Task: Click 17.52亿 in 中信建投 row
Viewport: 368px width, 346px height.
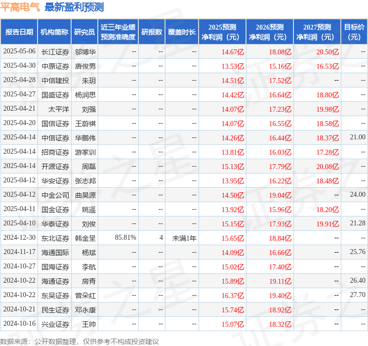Action: (280, 81)
